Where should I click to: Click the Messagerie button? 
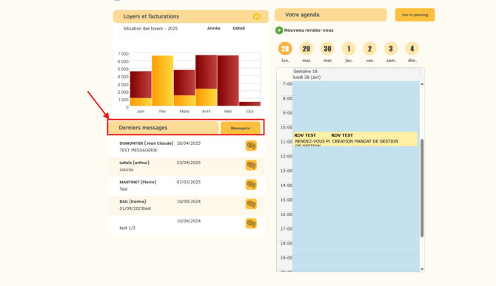coord(241,128)
